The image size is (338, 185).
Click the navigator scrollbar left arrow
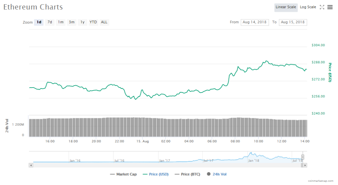pyautogui.click(x=31, y=165)
